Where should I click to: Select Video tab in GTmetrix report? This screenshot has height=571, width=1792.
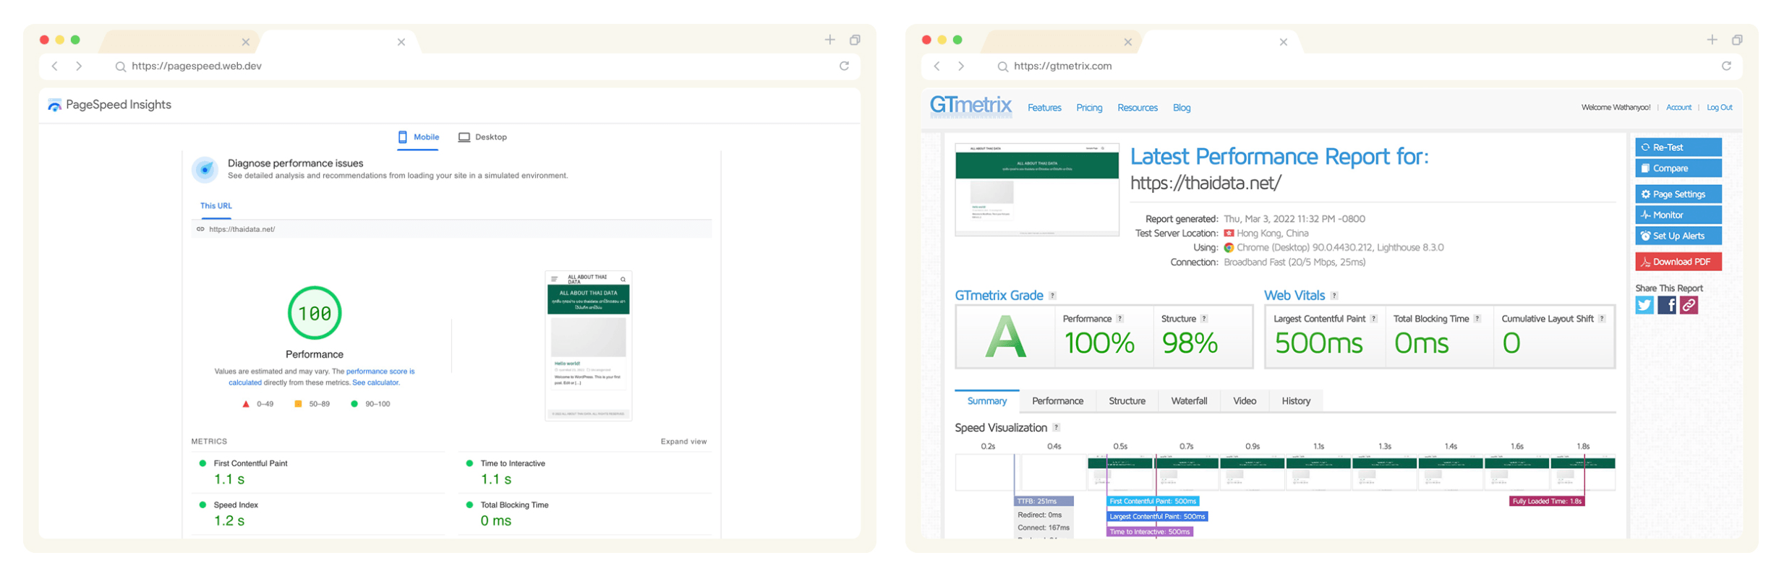[x=1245, y=401]
